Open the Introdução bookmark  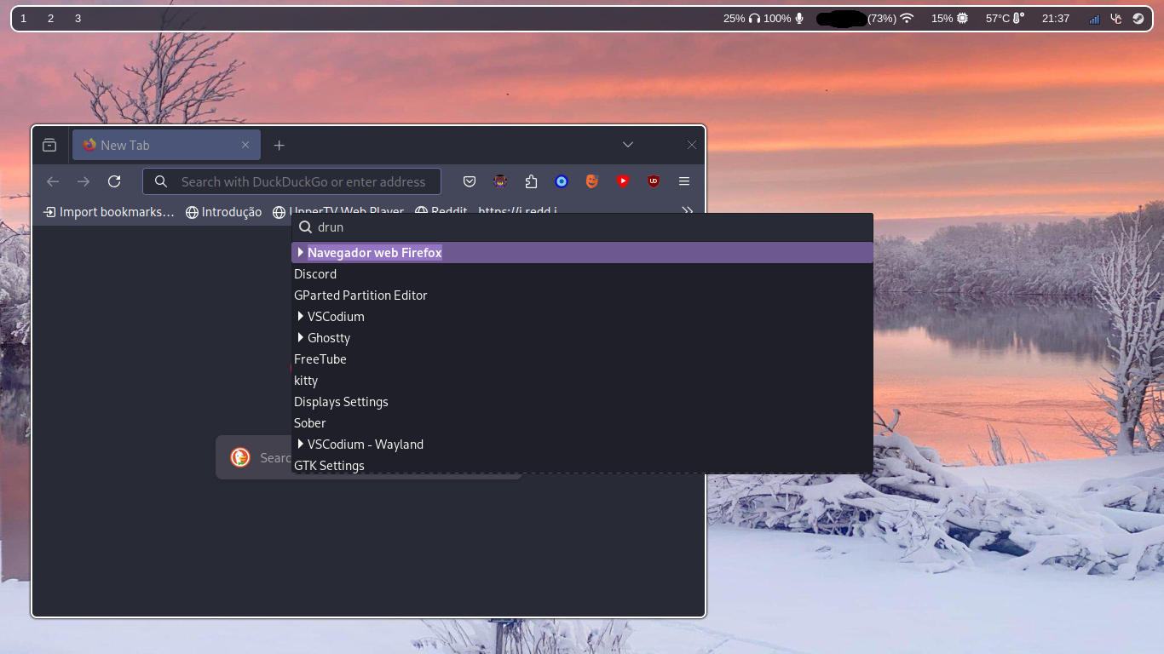tap(224, 212)
